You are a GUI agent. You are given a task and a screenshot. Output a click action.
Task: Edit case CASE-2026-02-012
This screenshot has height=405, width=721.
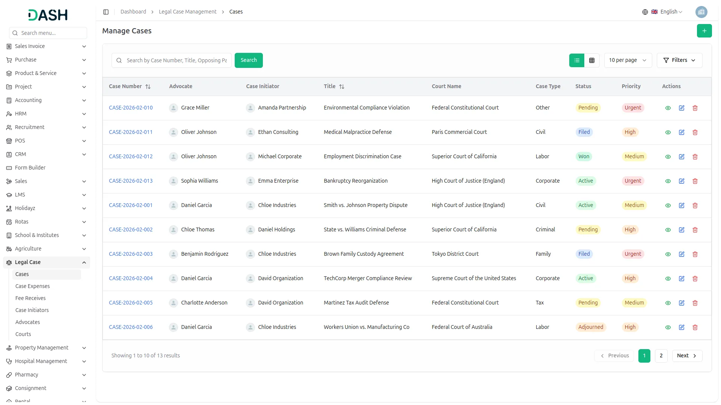pos(681,157)
